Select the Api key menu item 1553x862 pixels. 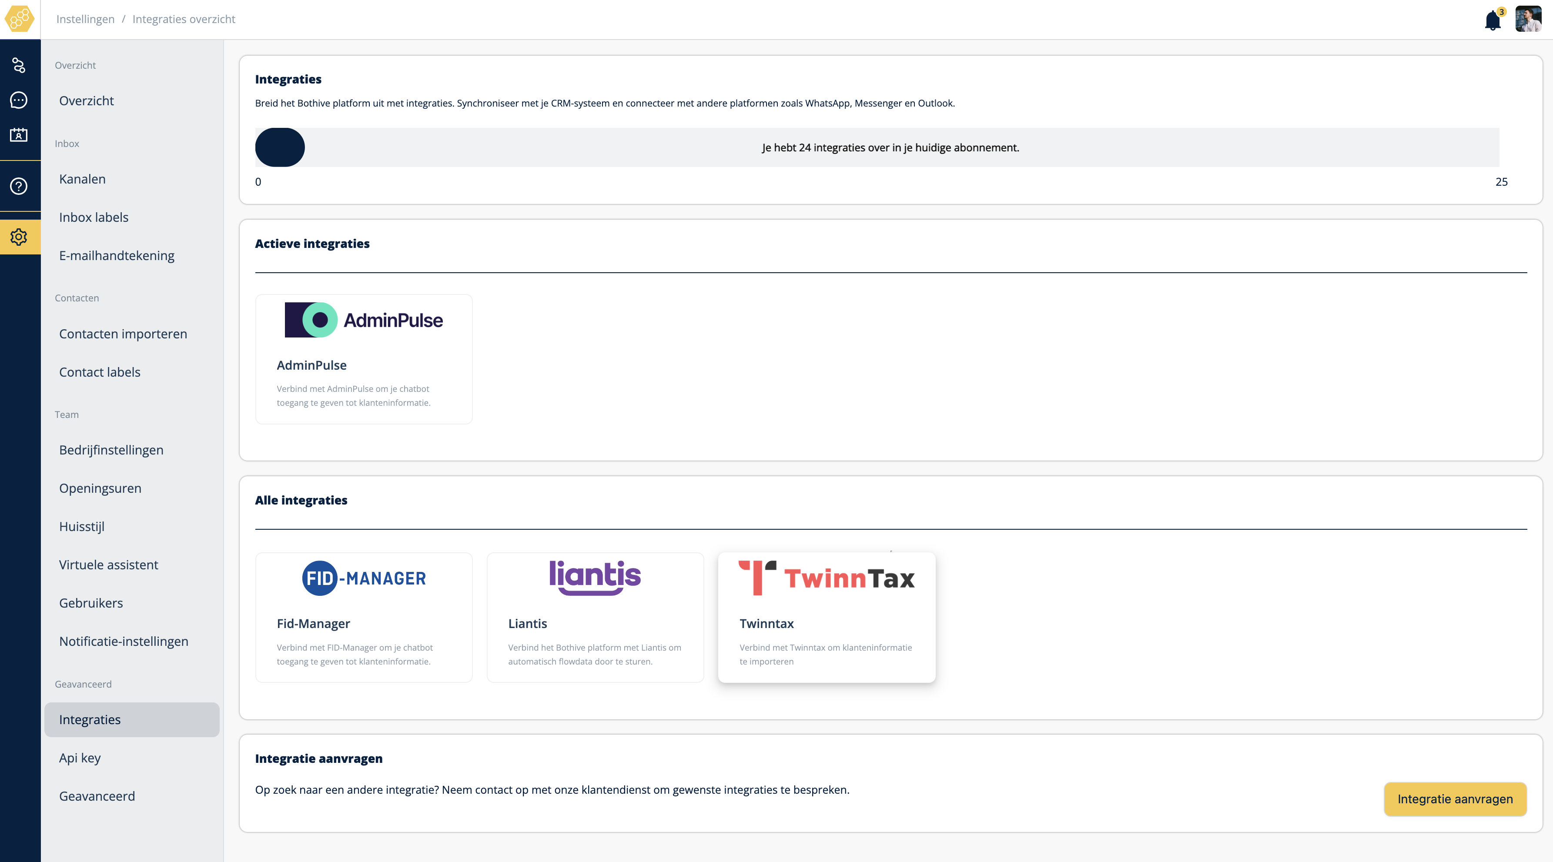click(x=80, y=758)
